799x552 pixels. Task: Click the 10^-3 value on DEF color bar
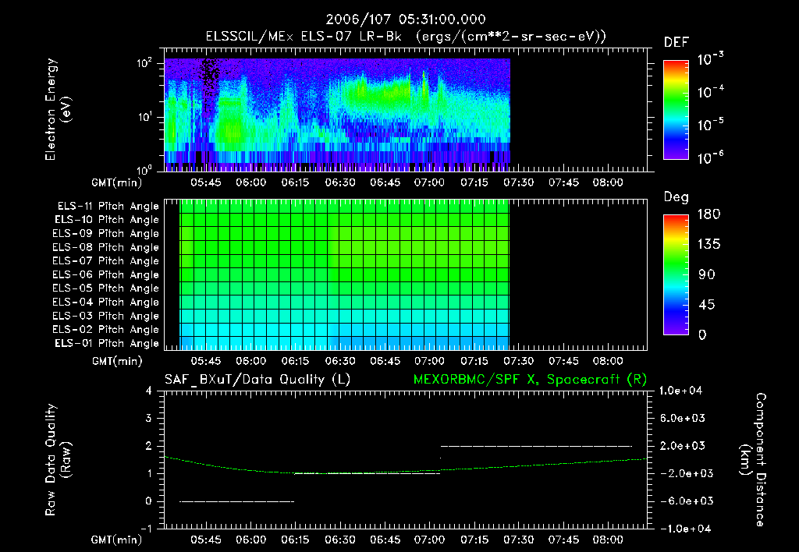point(710,58)
